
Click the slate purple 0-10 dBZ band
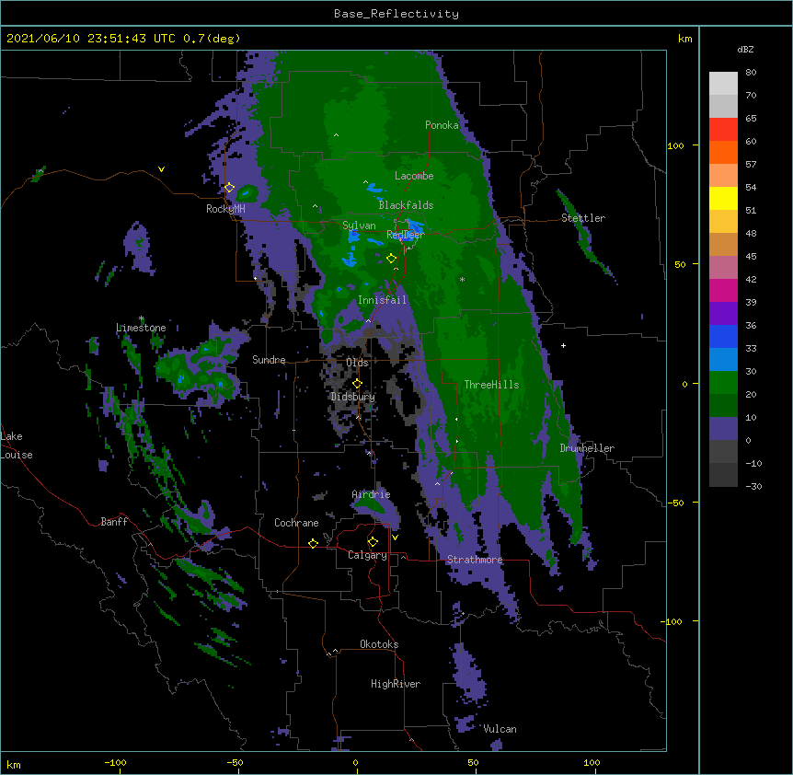tap(723, 429)
